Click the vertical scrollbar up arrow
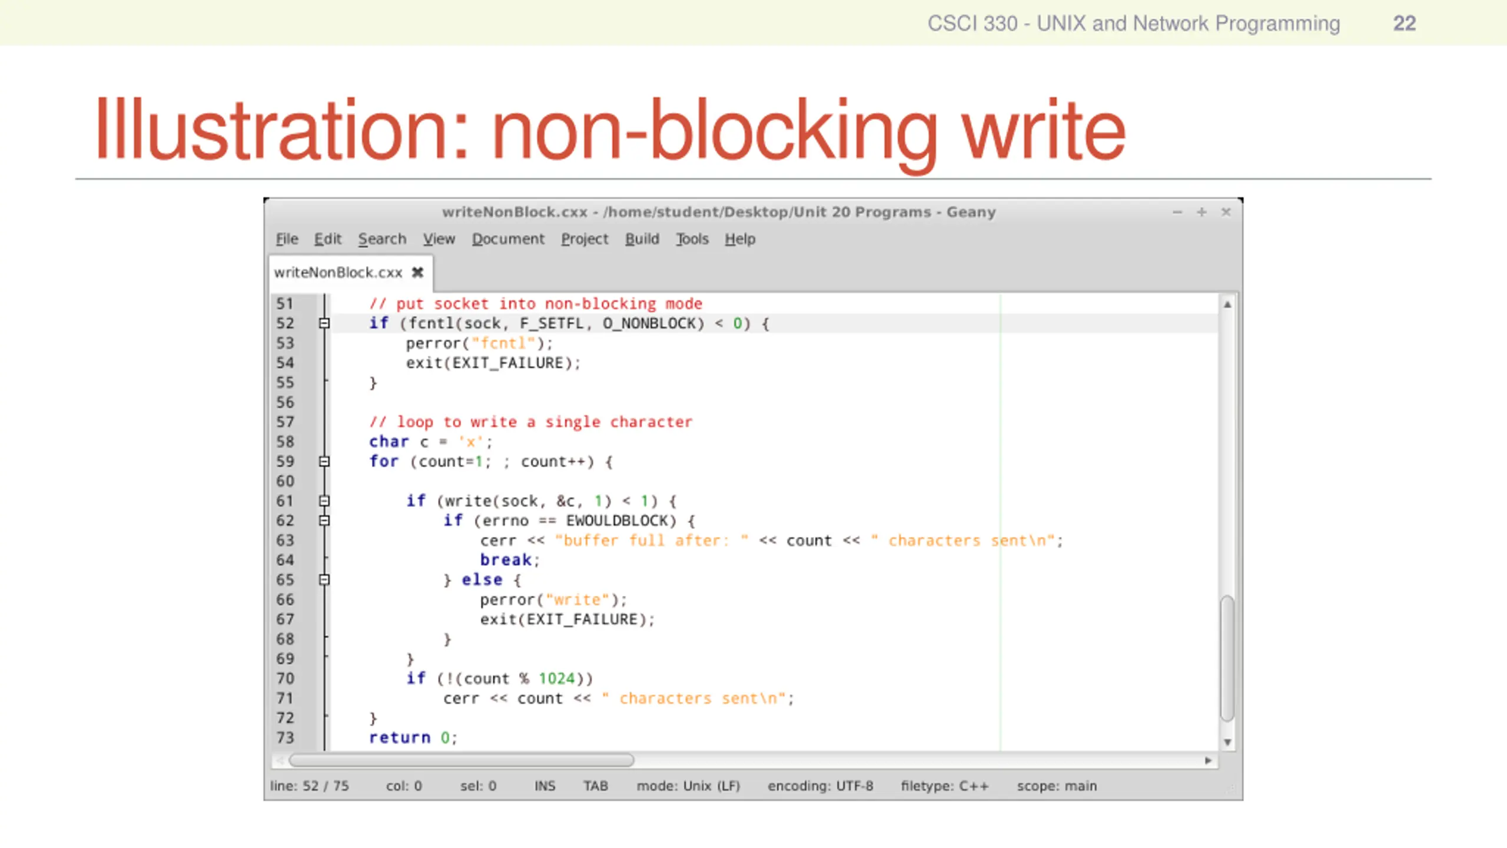This screenshot has height=848, width=1507. coord(1227,304)
